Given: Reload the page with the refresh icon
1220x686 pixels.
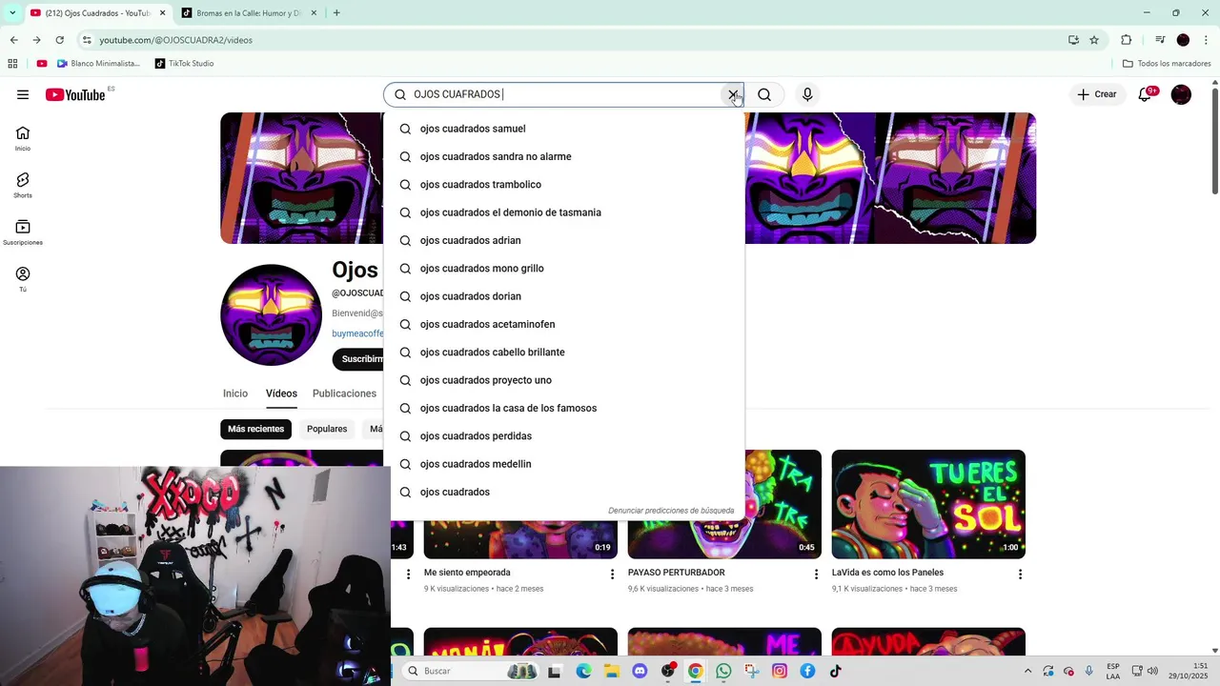Looking at the screenshot, I should pyautogui.click(x=59, y=40).
